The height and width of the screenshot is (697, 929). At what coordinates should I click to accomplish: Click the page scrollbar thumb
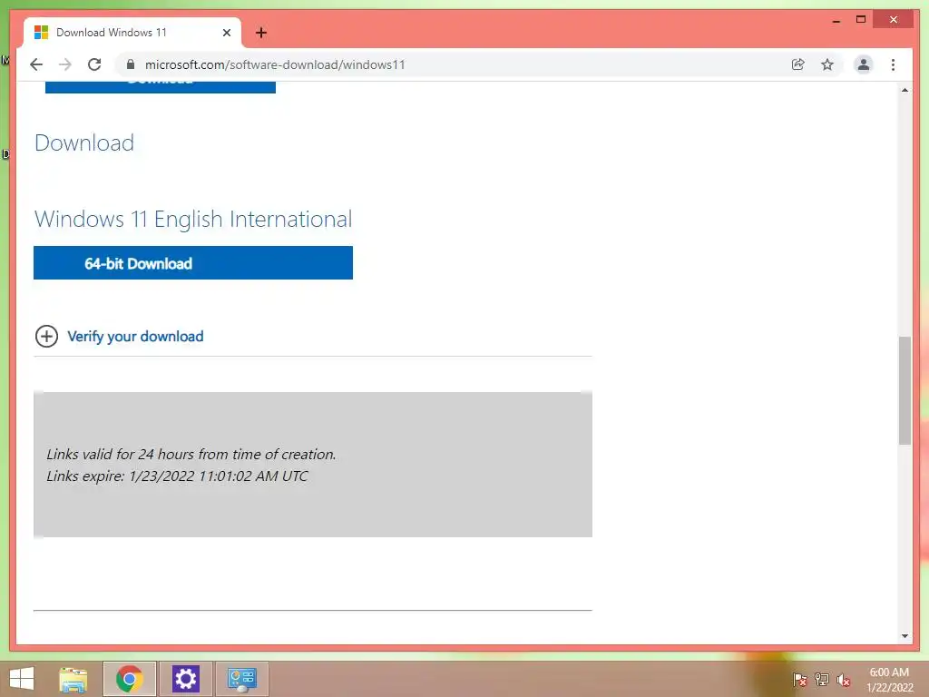[905, 390]
